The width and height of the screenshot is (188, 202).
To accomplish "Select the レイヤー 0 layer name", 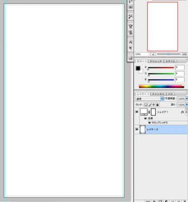I will (152, 129).
